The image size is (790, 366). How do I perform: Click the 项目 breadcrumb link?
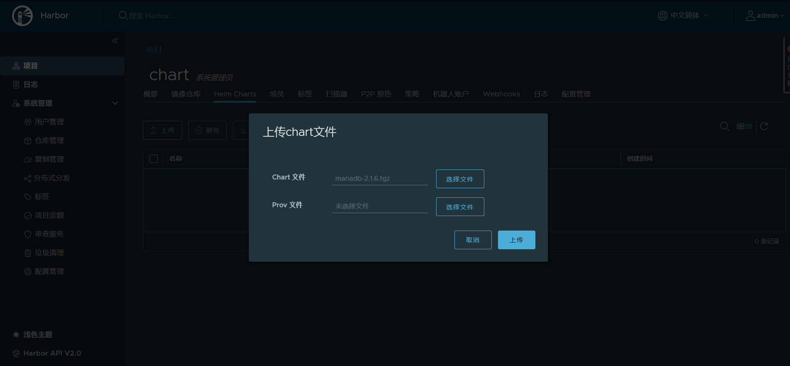[153, 50]
